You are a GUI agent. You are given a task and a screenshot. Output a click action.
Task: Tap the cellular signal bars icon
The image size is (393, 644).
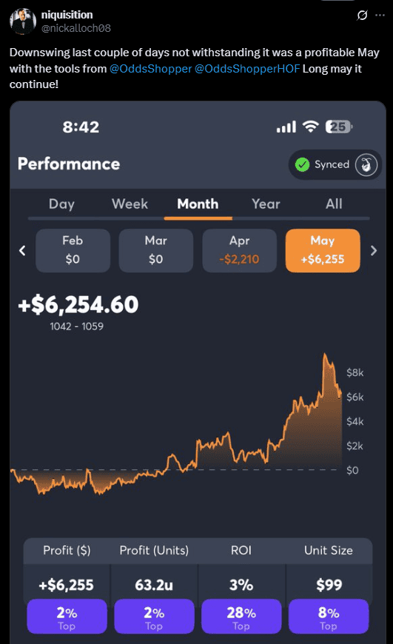coord(286,127)
